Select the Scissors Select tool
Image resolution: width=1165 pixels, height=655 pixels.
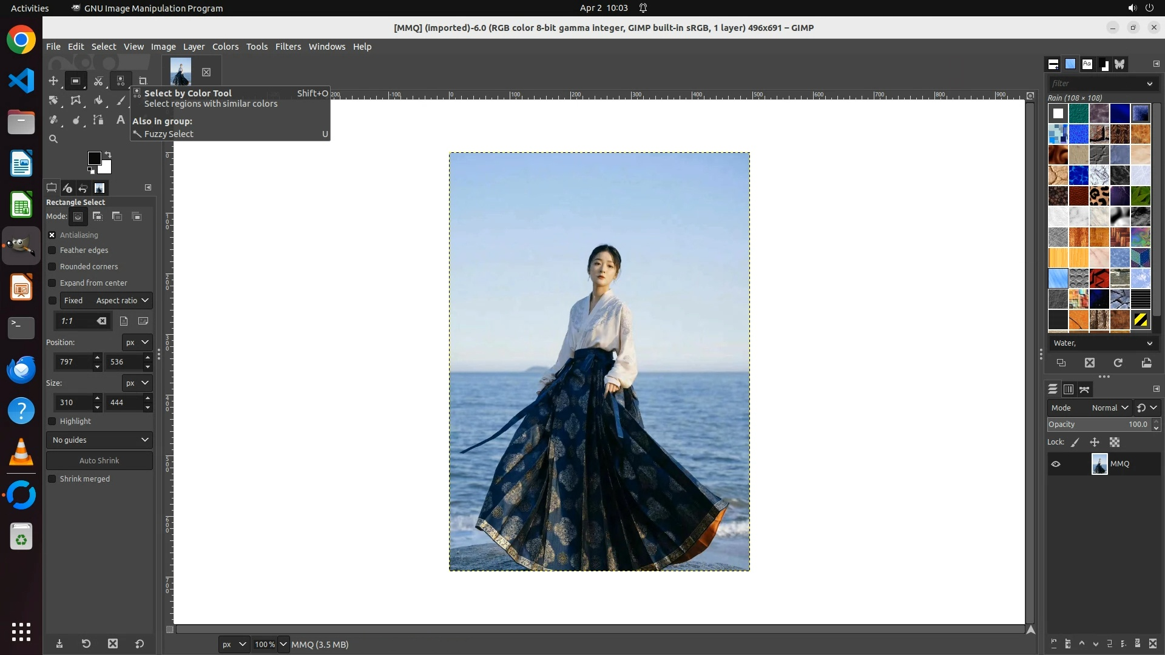click(x=98, y=81)
